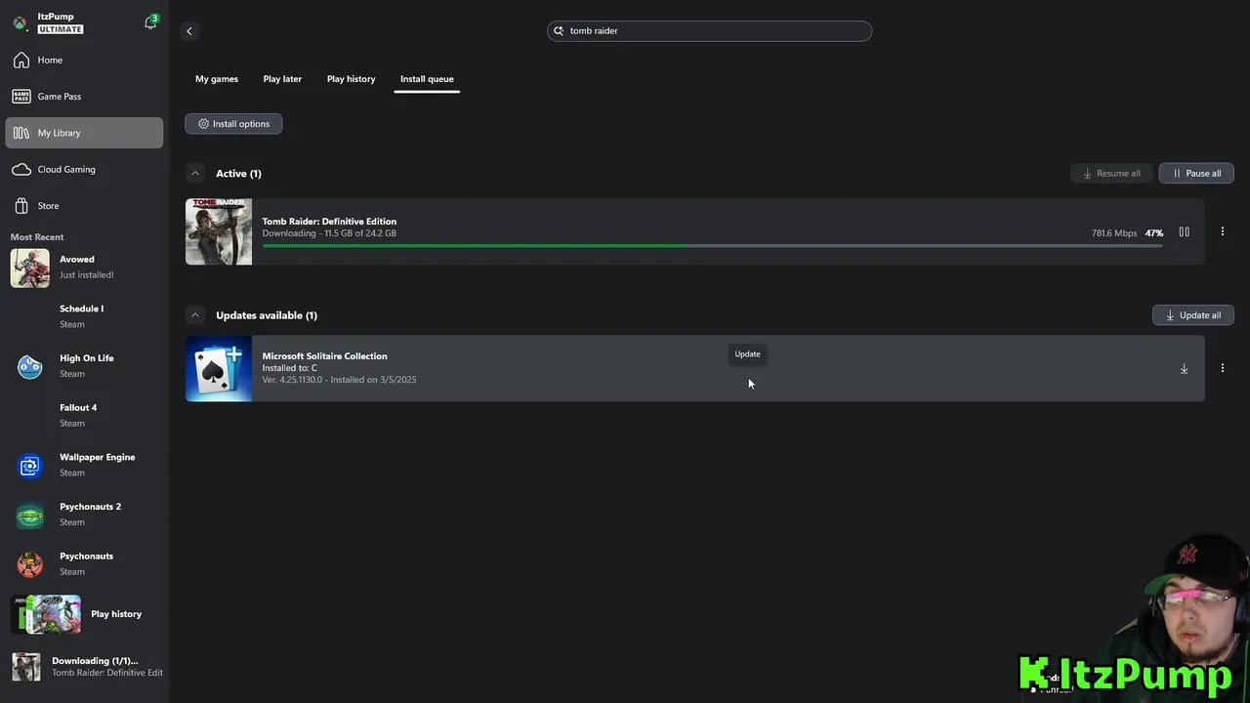
Task: Open Game Pass in the sidebar
Action: point(59,97)
